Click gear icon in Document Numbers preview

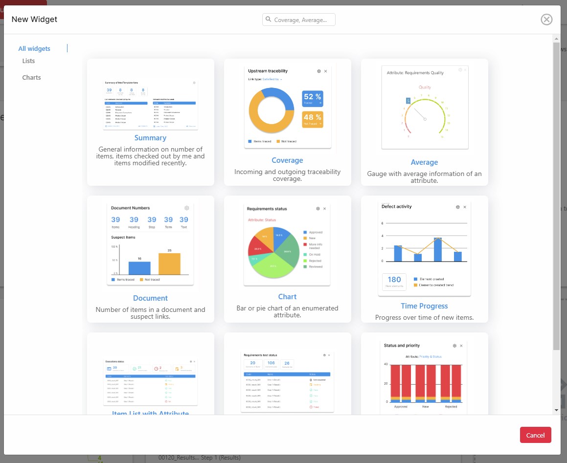click(x=186, y=208)
